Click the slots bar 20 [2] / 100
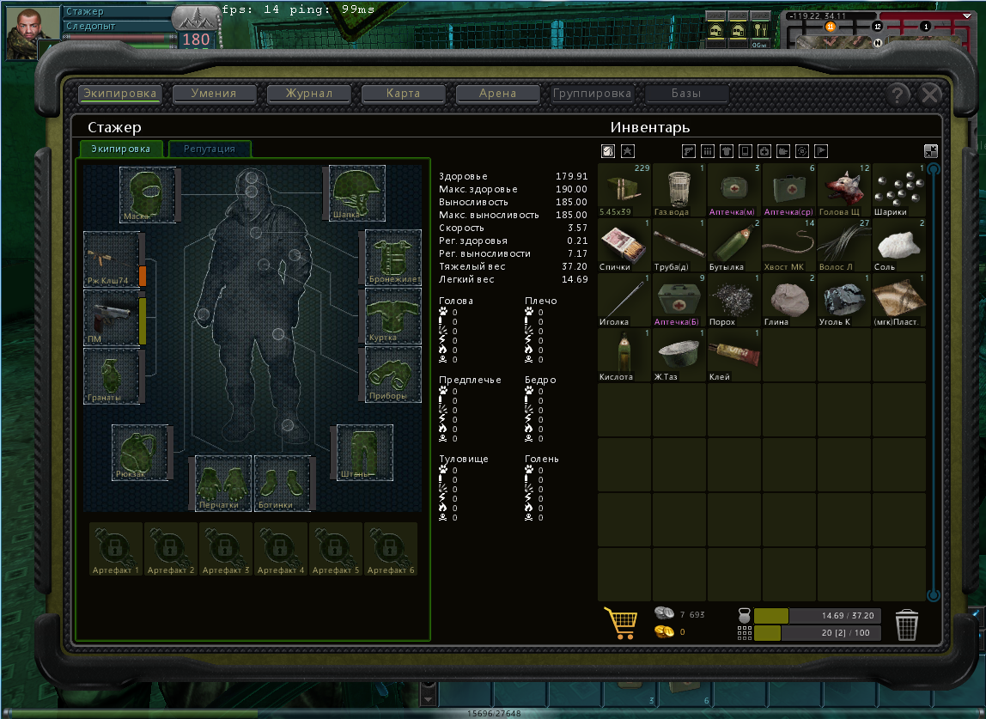This screenshot has height=719, width=986. tap(818, 633)
